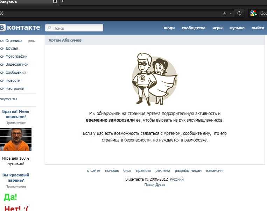Open the сообщества menu item
The width and height of the screenshot is (267, 211).
pos(194,28)
